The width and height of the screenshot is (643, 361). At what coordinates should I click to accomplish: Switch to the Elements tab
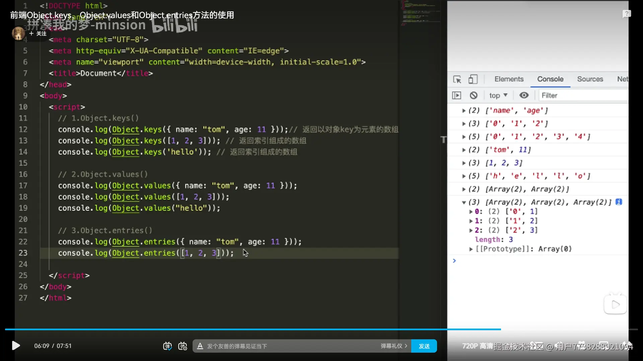point(509,79)
